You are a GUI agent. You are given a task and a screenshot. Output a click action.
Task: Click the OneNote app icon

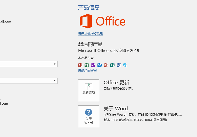tap(93, 65)
